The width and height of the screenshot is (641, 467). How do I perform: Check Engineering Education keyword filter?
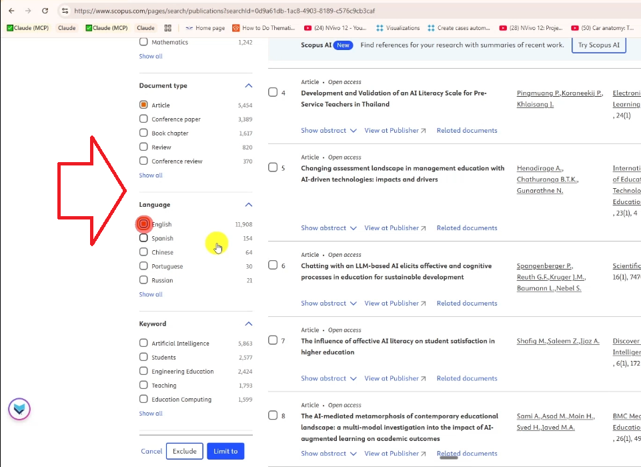point(143,371)
